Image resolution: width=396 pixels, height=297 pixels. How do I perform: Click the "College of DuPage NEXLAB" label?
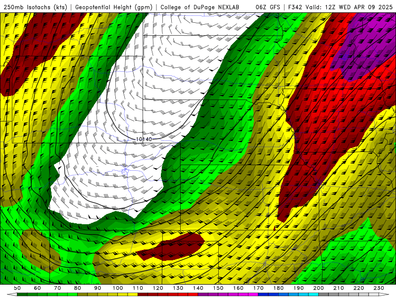[199, 7]
